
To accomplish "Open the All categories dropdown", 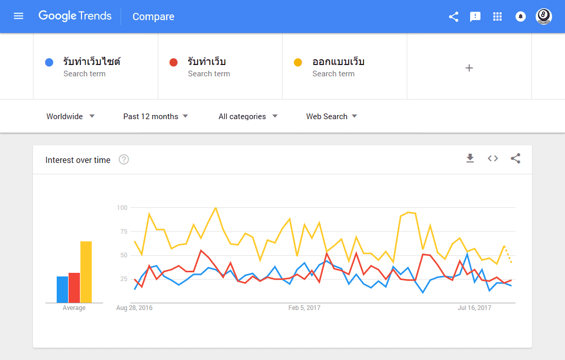I will [x=247, y=116].
